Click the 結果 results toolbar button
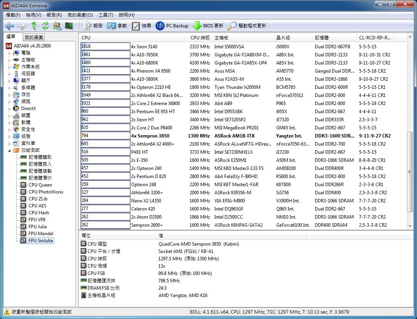 click(142, 26)
